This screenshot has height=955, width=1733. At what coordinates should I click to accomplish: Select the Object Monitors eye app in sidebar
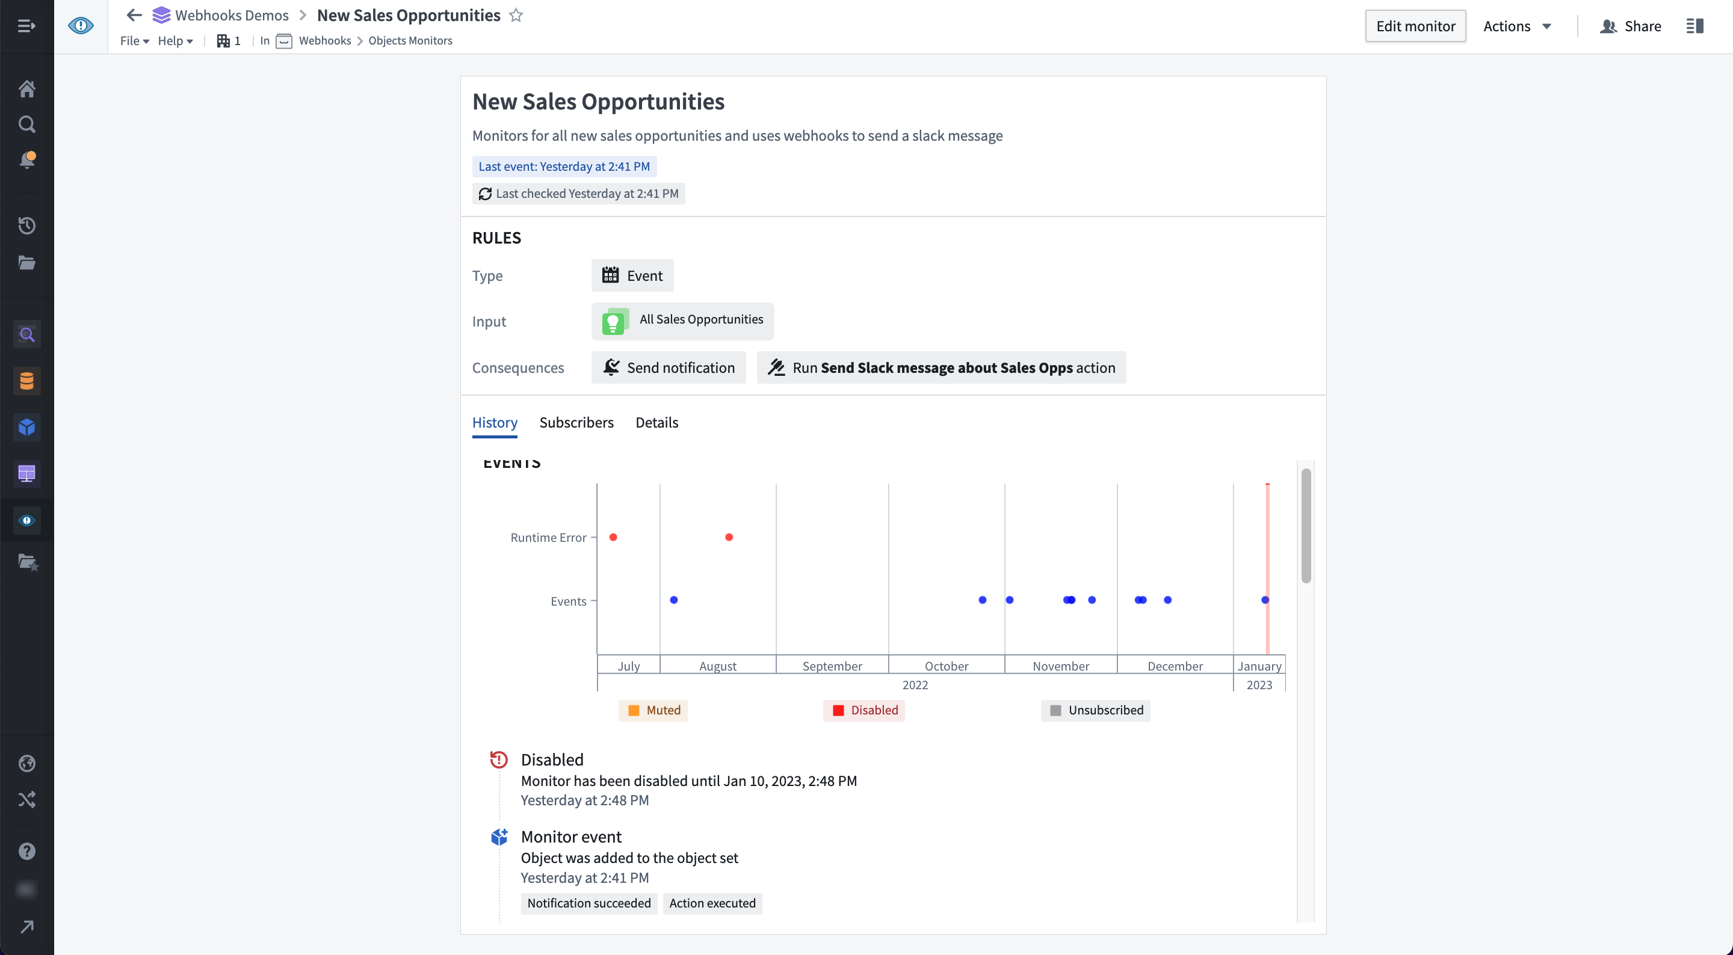[26, 520]
